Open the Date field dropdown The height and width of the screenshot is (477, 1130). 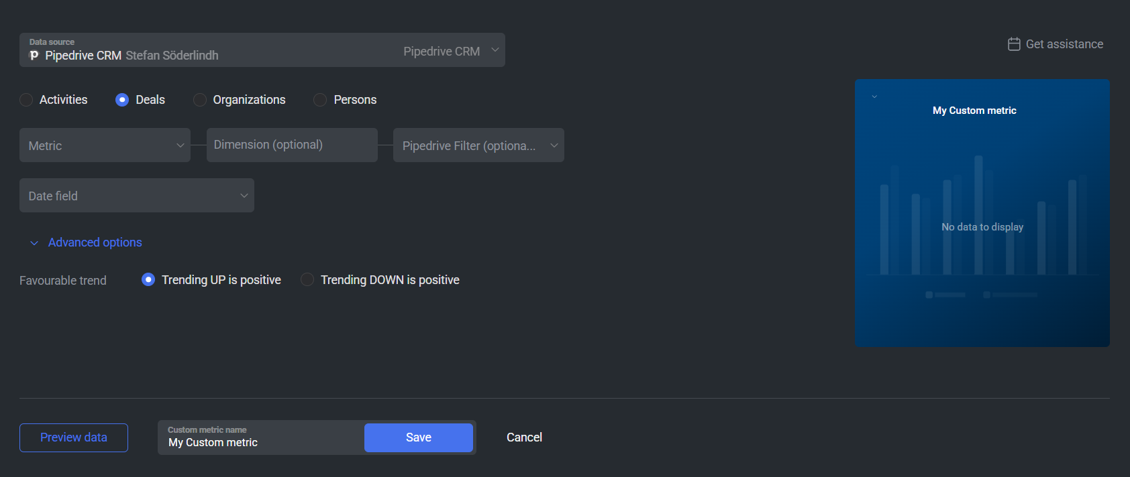coord(137,196)
